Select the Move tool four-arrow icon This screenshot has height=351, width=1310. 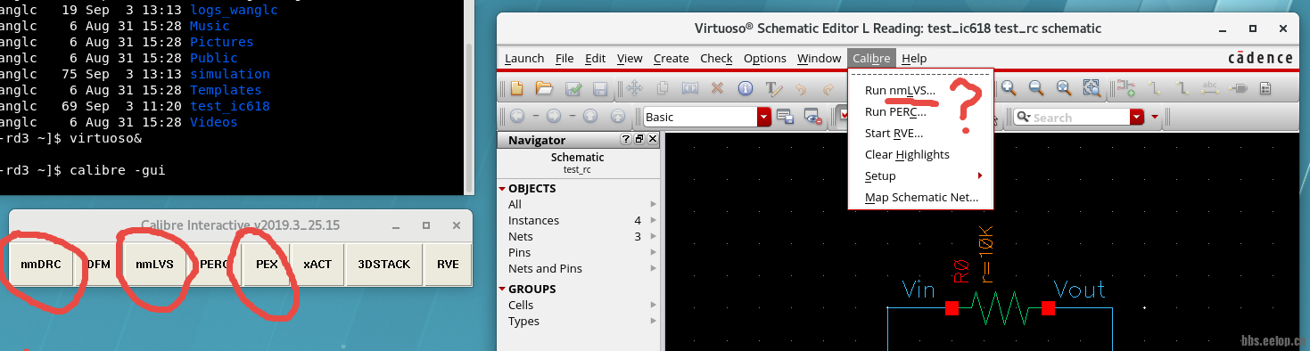(635, 88)
